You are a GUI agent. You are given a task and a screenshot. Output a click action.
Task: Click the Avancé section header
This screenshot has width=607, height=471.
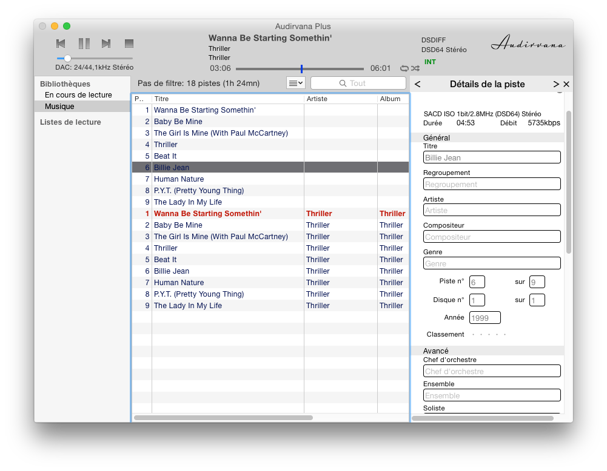pos(488,351)
